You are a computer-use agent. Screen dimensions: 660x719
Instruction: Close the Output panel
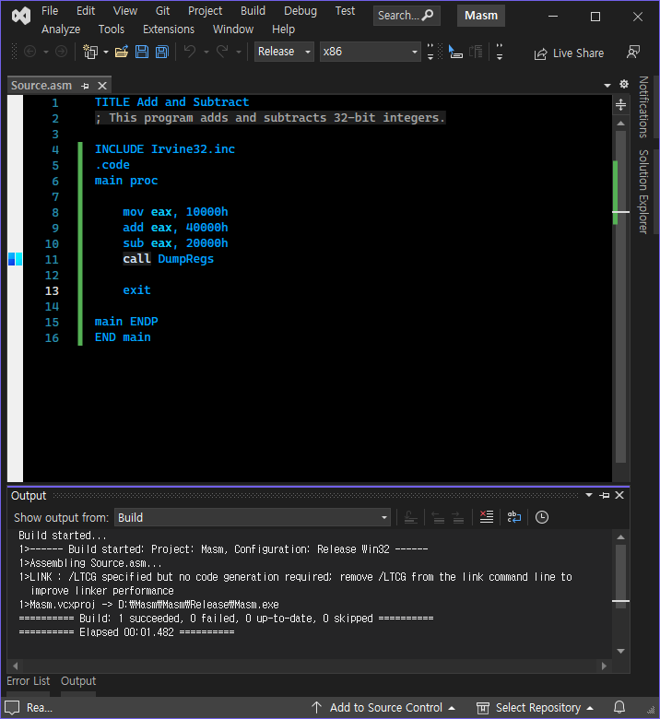[x=619, y=495]
